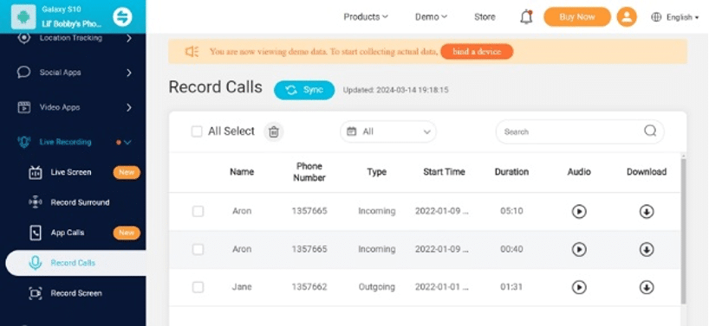Tick the All Select checkbox

197,131
